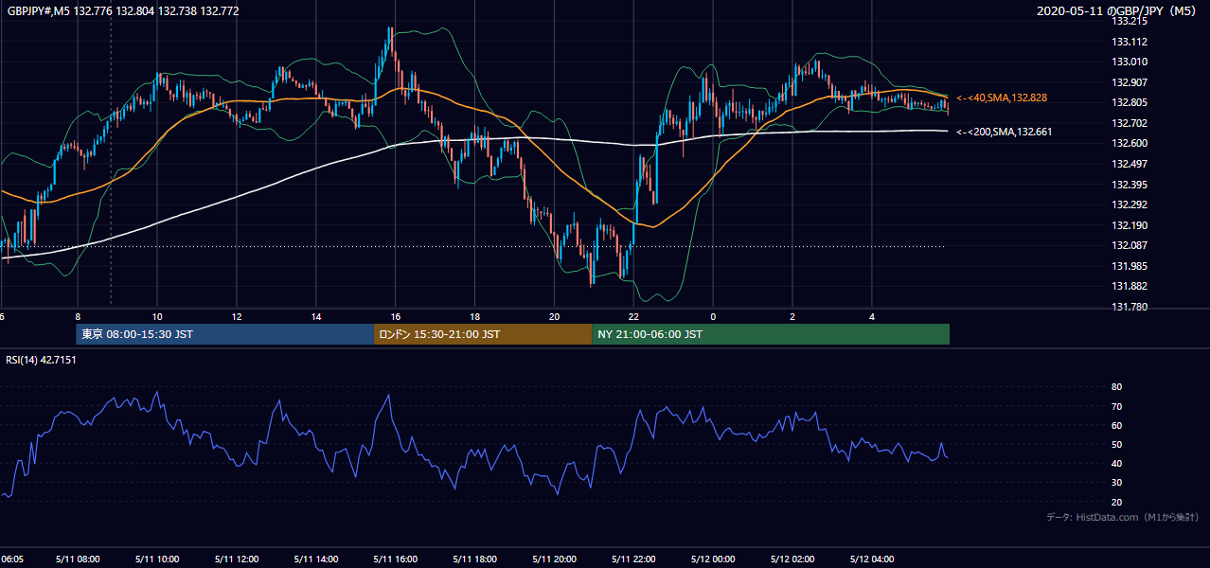Image resolution: width=1210 pixels, height=568 pixels.
Task: Click the 5/11 20:00 time axis label
Action: click(x=555, y=559)
